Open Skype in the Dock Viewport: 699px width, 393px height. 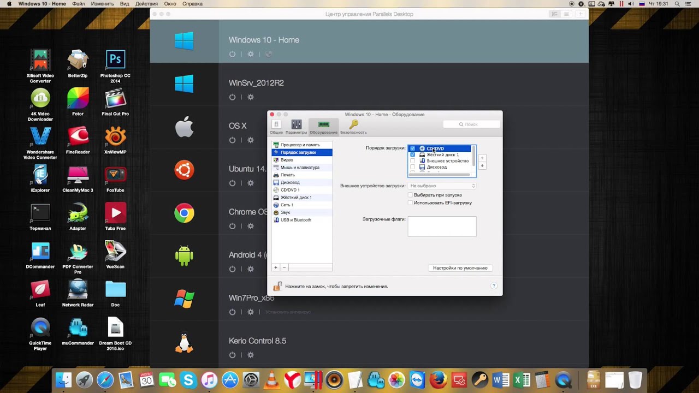click(x=188, y=380)
